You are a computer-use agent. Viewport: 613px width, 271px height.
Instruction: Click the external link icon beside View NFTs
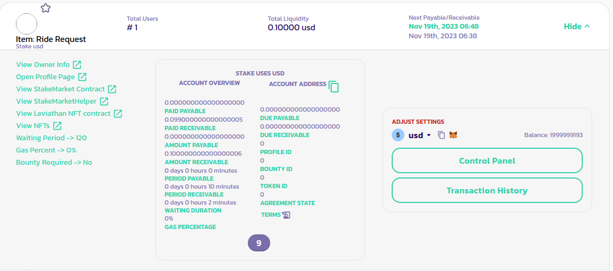tap(57, 125)
